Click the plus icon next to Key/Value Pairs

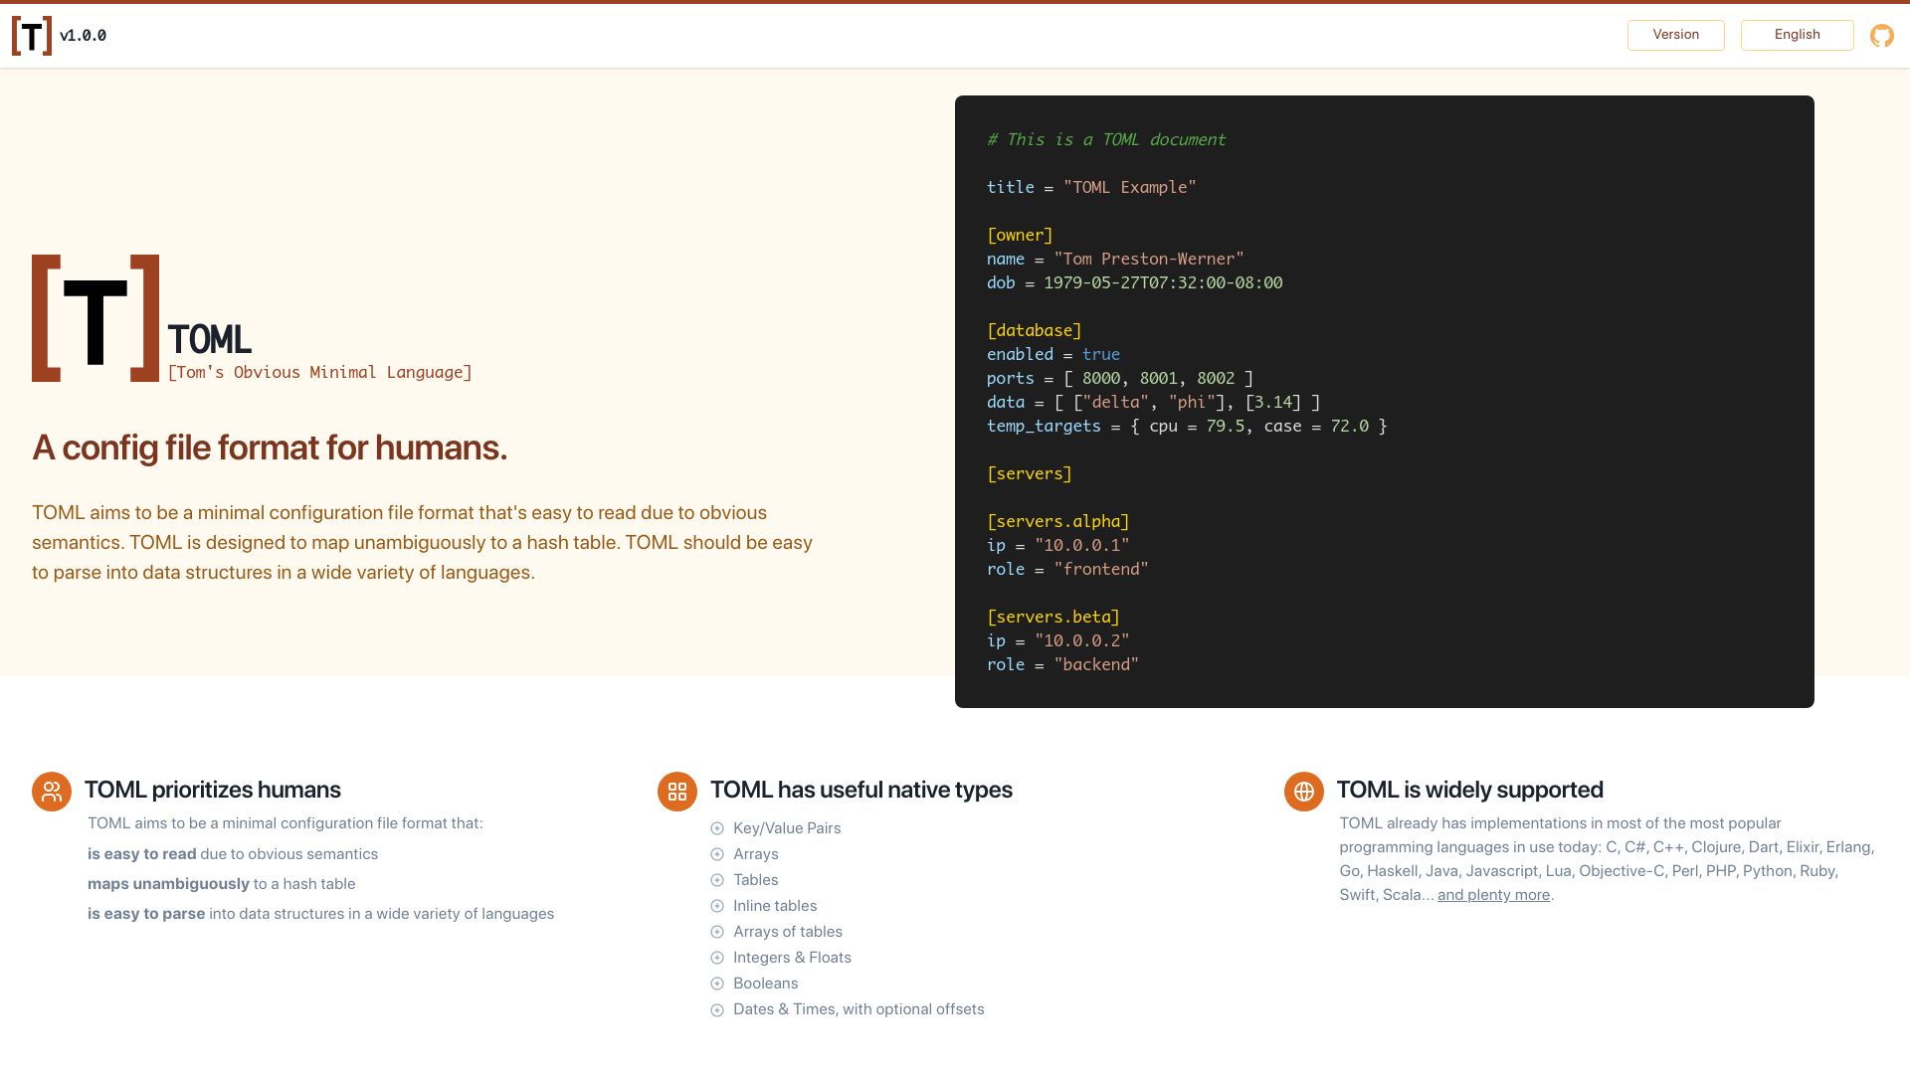click(x=717, y=828)
